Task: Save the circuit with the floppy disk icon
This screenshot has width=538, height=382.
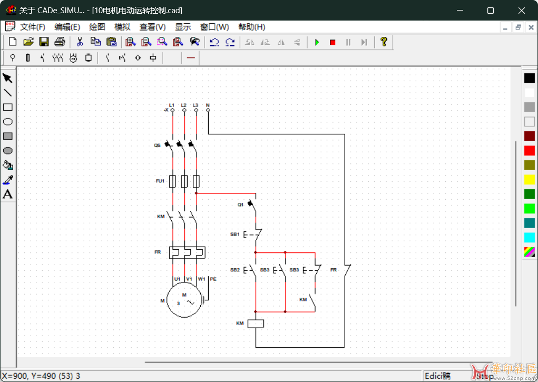Action: [x=44, y=42]
